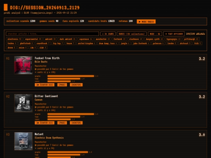Image resolution: width=211 pixels, height=158 pixels.
Task: Click the candidats bruts 13623 stat
Action: tap(101, 21)
